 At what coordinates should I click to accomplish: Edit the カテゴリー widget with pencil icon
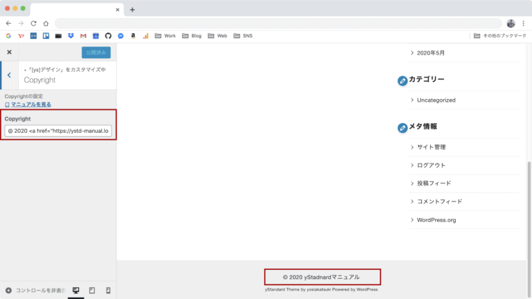tap(402, 81)
